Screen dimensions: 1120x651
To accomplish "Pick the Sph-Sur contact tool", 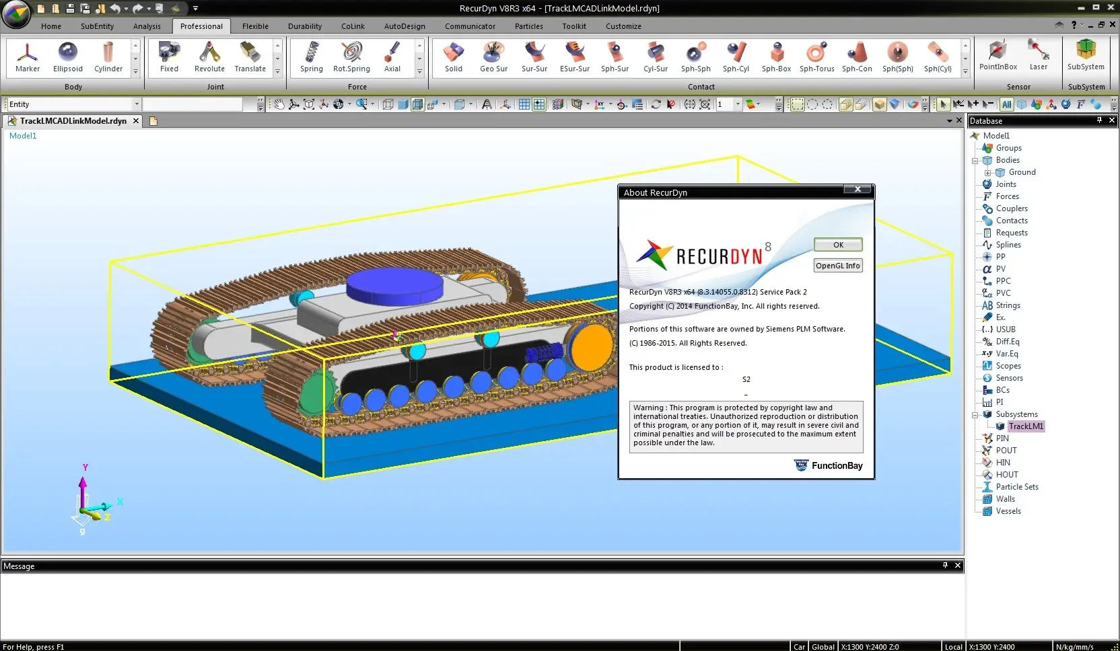I will pos(615,57).
